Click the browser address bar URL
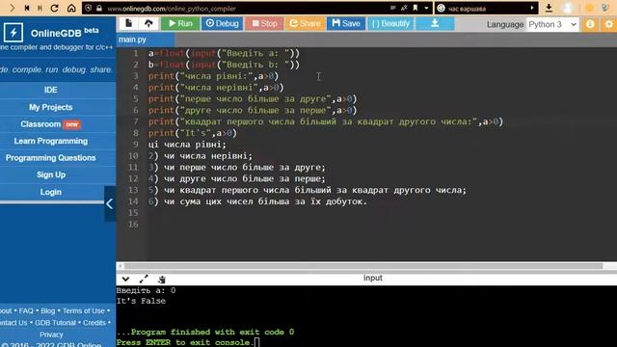Viewport: 617px width, 347px height. pos(172,9)
